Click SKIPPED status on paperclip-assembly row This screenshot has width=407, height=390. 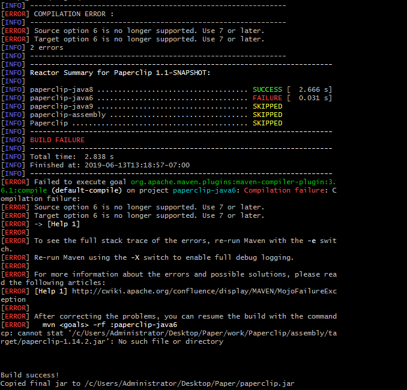coord(267,115)
